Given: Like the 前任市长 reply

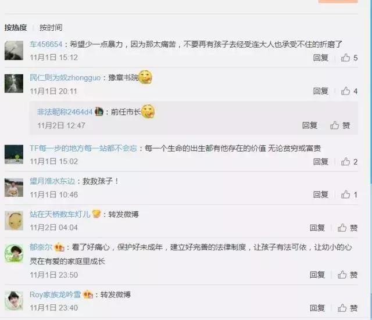Looking at the screenshot, I should point(340,125).
